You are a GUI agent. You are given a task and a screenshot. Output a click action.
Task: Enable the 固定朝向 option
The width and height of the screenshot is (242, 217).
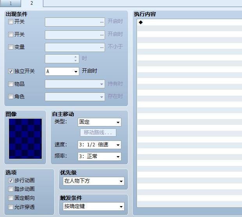click(11, 198)
